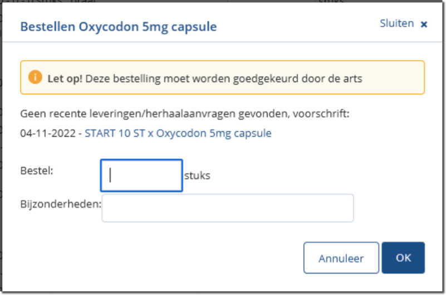This screenshot has width=446, height=295.
Task: Click the close X icon in dialog header
Action: click(424, 25)
